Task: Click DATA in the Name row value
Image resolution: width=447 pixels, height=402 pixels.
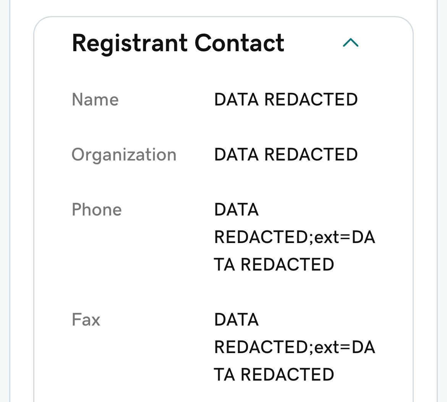Action: tap(236, 100)
